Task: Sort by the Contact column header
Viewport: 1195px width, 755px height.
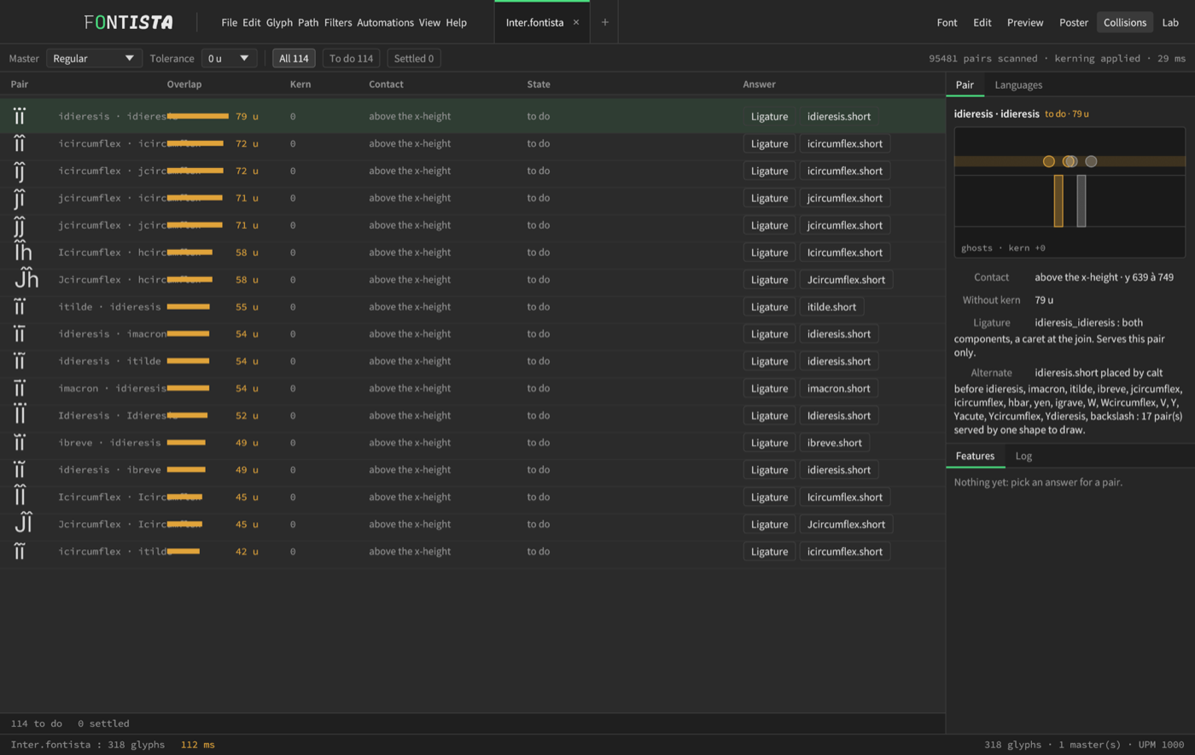Action: [386, 84]
